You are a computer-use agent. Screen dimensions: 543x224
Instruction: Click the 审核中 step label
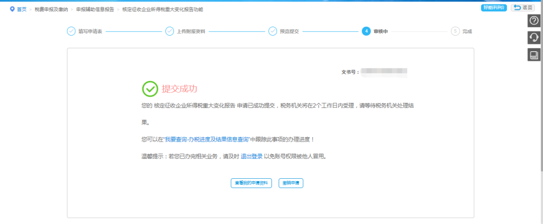(381, 32)
